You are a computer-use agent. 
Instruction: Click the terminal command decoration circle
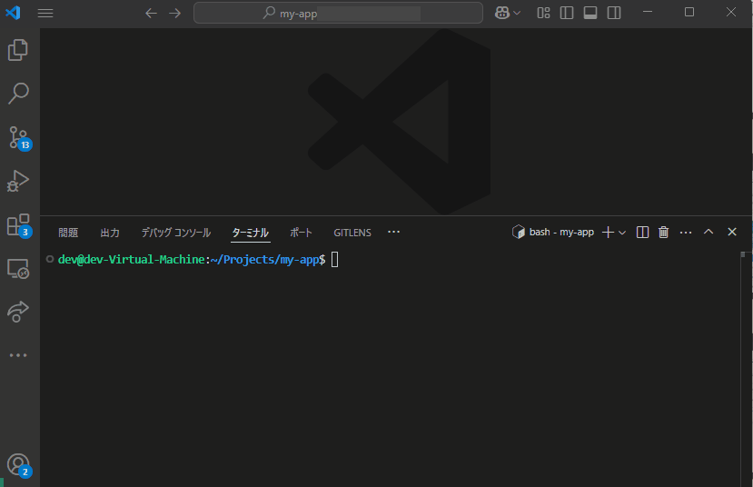[49, 259]
